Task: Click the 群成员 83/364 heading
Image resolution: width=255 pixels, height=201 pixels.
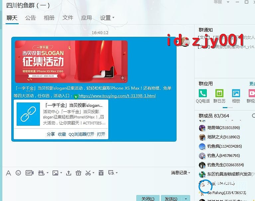Action: coord(214,116)
